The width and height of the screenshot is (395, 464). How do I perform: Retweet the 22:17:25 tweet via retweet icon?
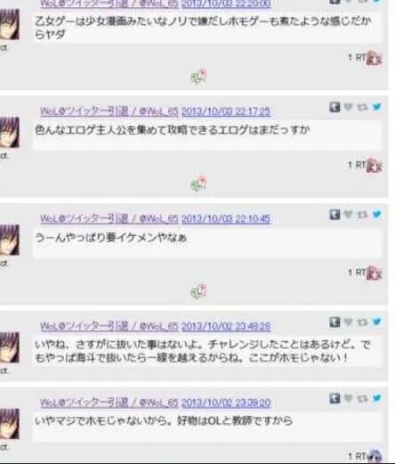click(362, 107)
